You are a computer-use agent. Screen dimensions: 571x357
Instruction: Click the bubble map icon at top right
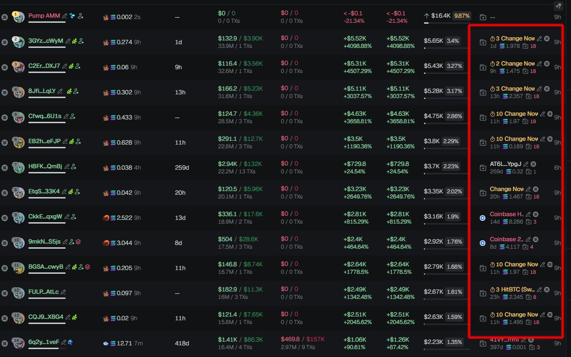tap(558, 6)
